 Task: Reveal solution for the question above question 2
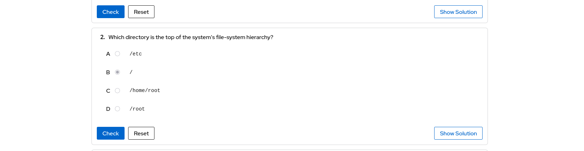click(x=458, y=12)
